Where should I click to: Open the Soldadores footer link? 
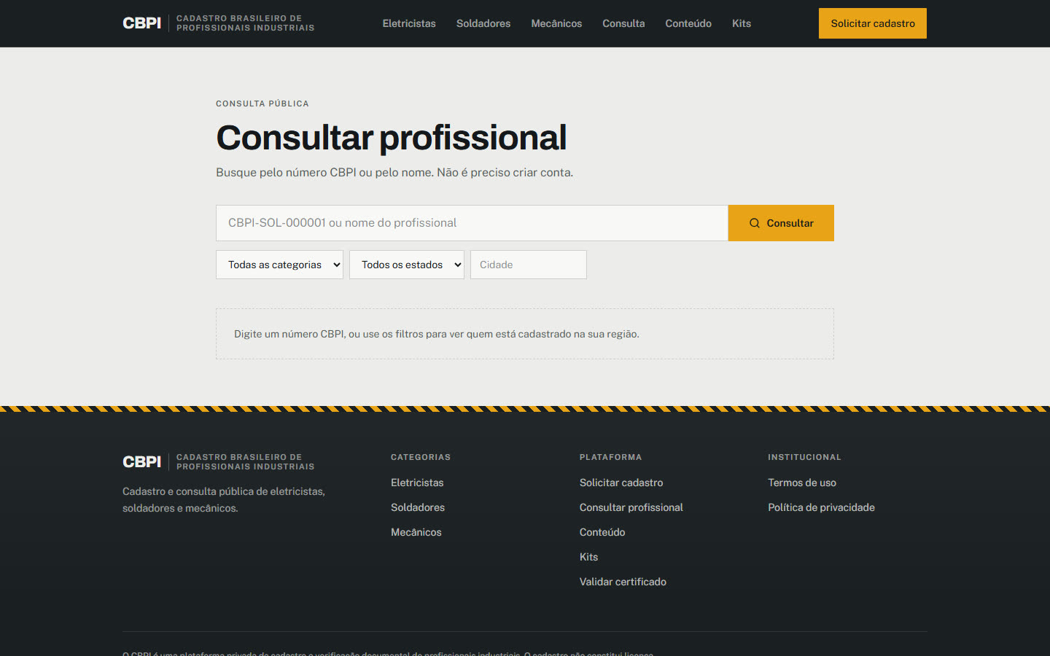[x=418, y=507]
